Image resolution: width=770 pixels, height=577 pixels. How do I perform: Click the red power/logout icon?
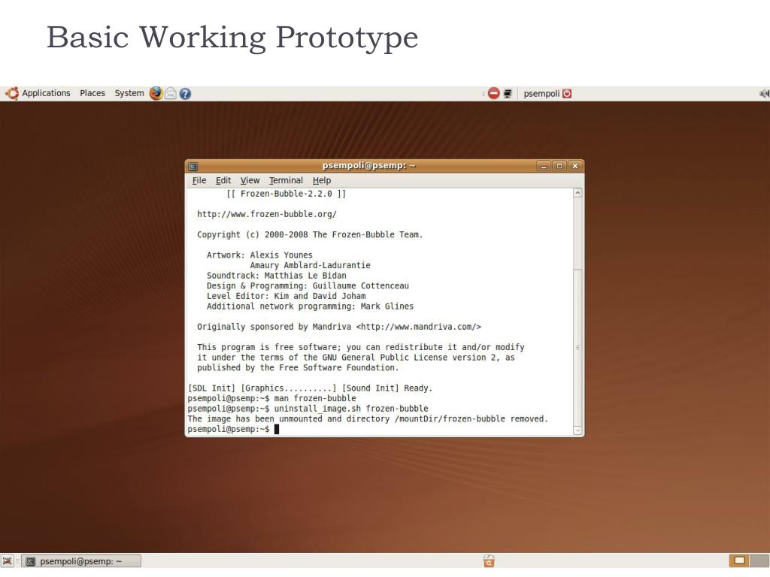click(567, 93)
